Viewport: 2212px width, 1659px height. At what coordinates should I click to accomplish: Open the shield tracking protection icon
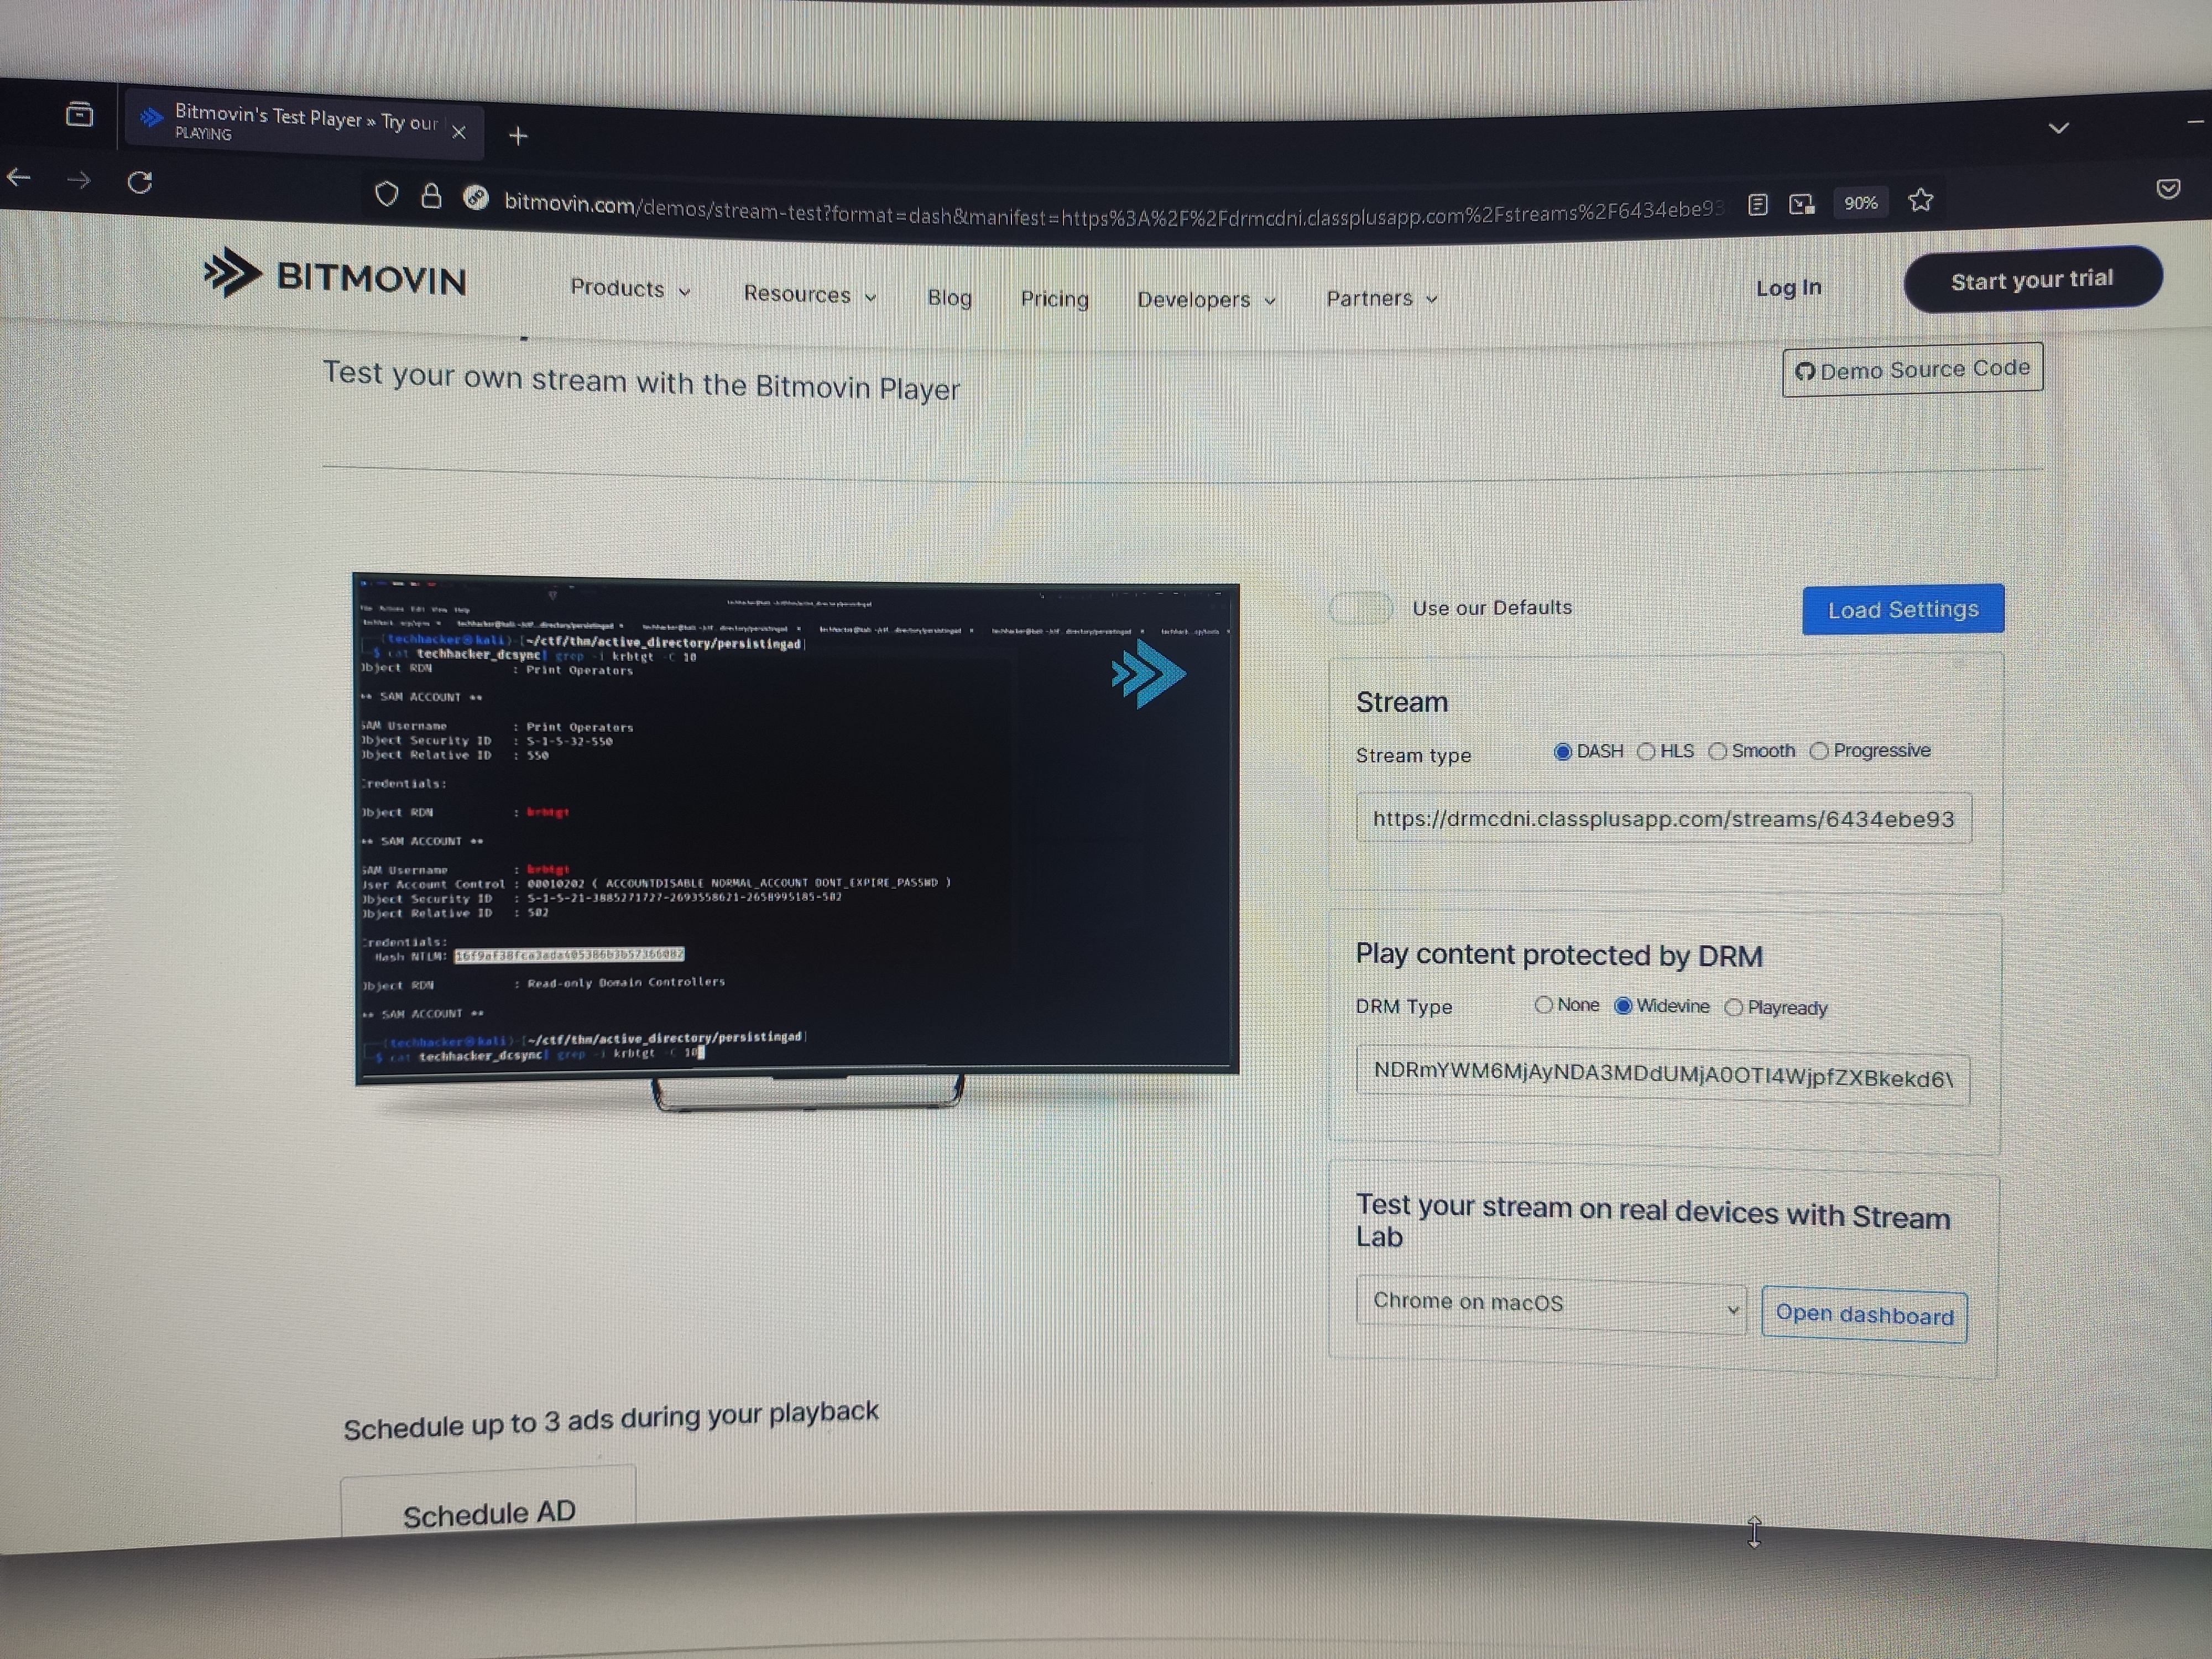pos(386,194)
